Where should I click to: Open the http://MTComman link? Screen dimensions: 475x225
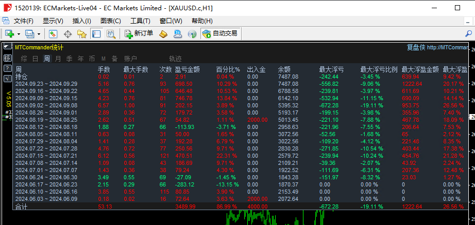click(x=447, y=47)
